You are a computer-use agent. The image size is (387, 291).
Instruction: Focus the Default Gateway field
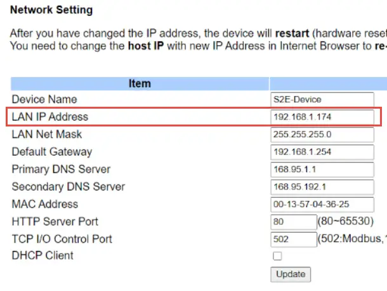pyautogui.click(x=323, y=152)
